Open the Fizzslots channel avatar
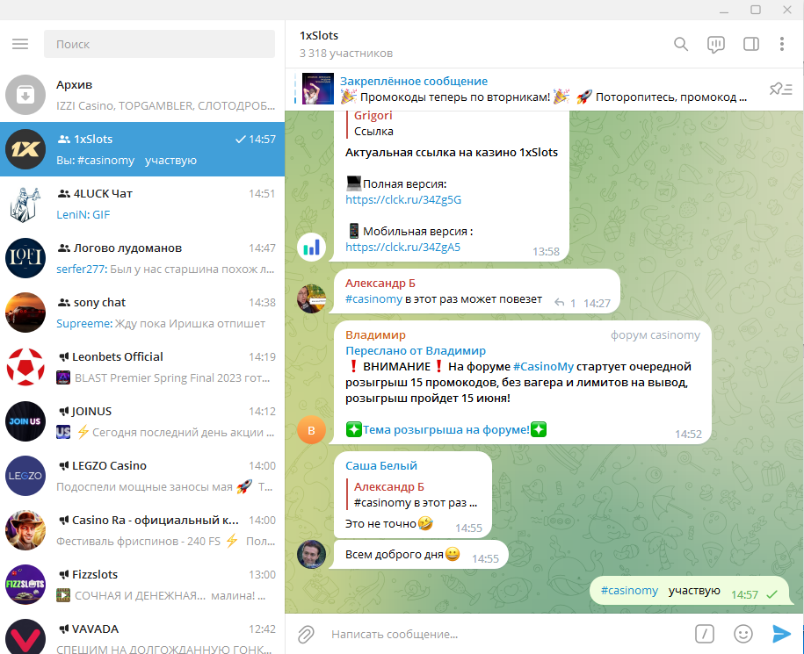 click(25, 585)
